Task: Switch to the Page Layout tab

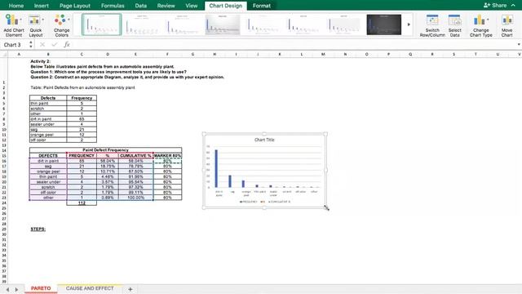Action: click(75, 6)
